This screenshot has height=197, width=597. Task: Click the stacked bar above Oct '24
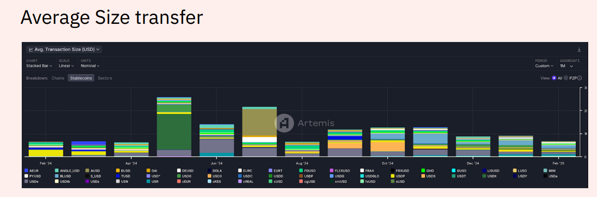(388, 142)
